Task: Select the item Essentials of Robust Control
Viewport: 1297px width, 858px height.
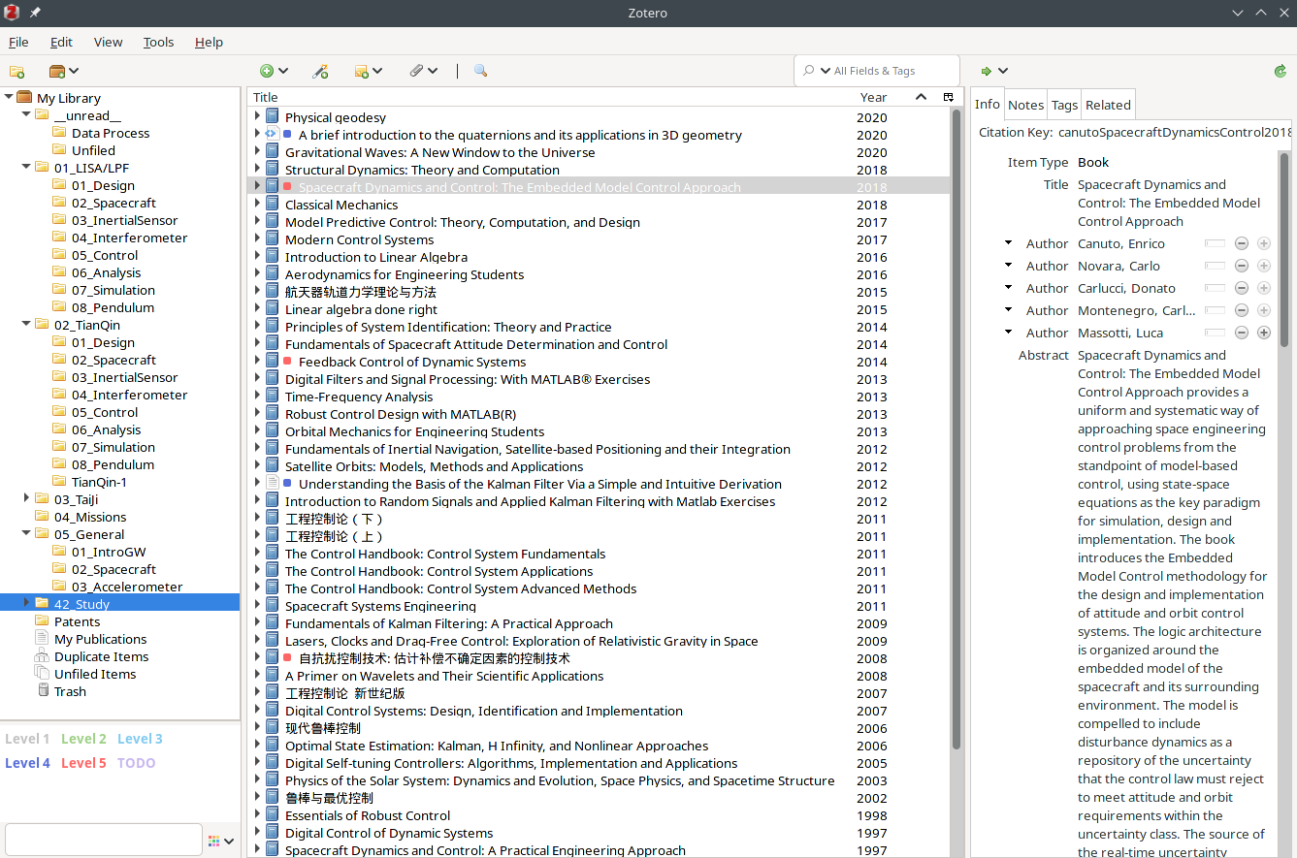Action: [368, 815]
